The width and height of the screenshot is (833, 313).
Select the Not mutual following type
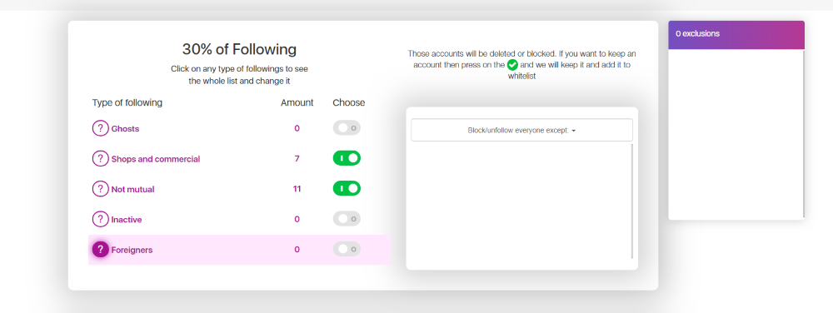point(132,189)
